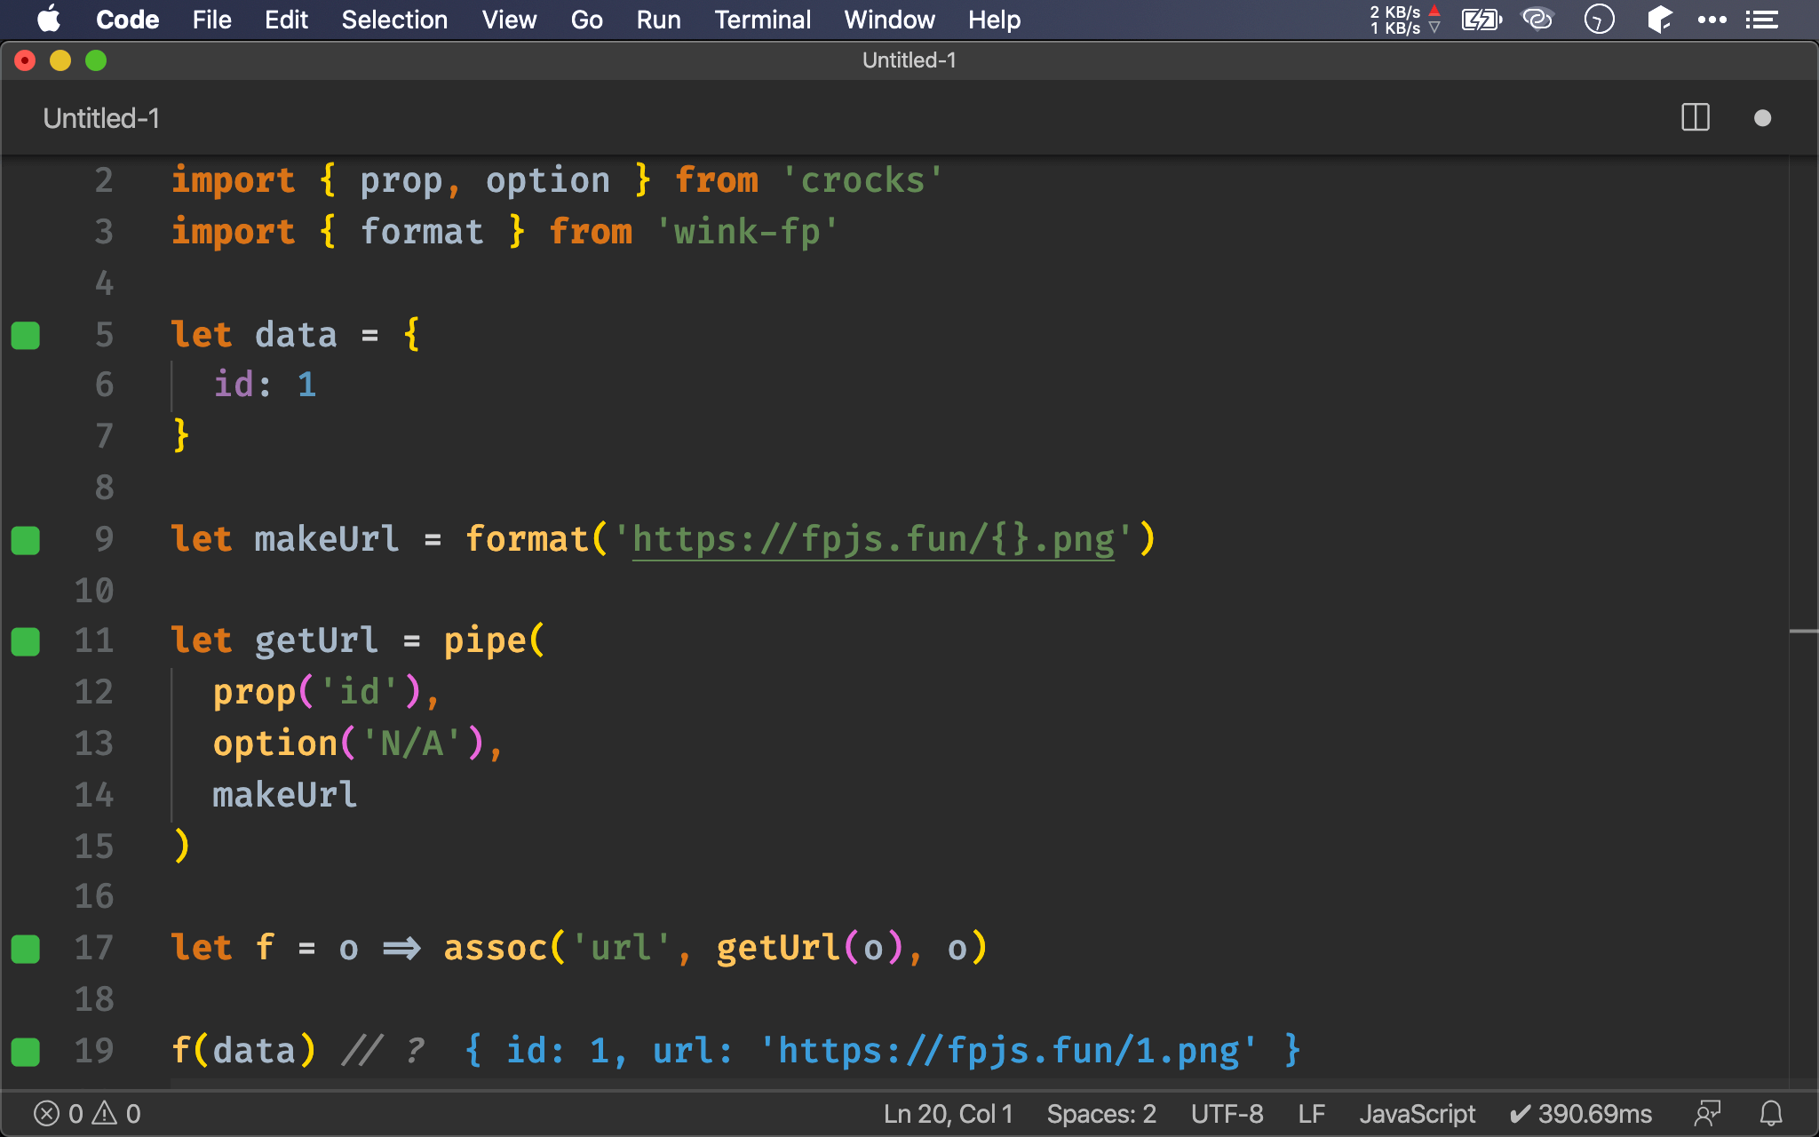Open the Help menu
Viewport: 1819px width, 1137px height.
click(994, 20)
